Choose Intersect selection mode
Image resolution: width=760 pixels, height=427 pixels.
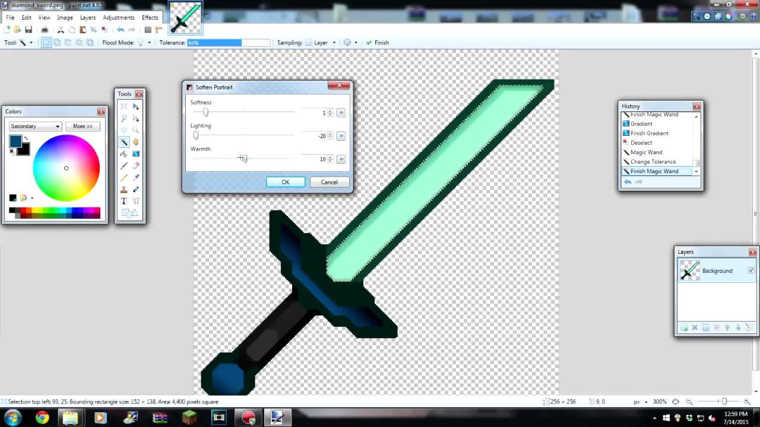click(79, 43)
